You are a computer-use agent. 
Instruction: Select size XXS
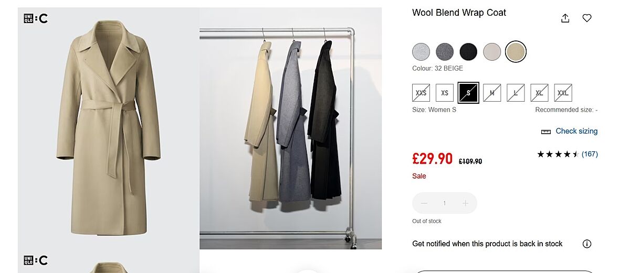[421, 93]
